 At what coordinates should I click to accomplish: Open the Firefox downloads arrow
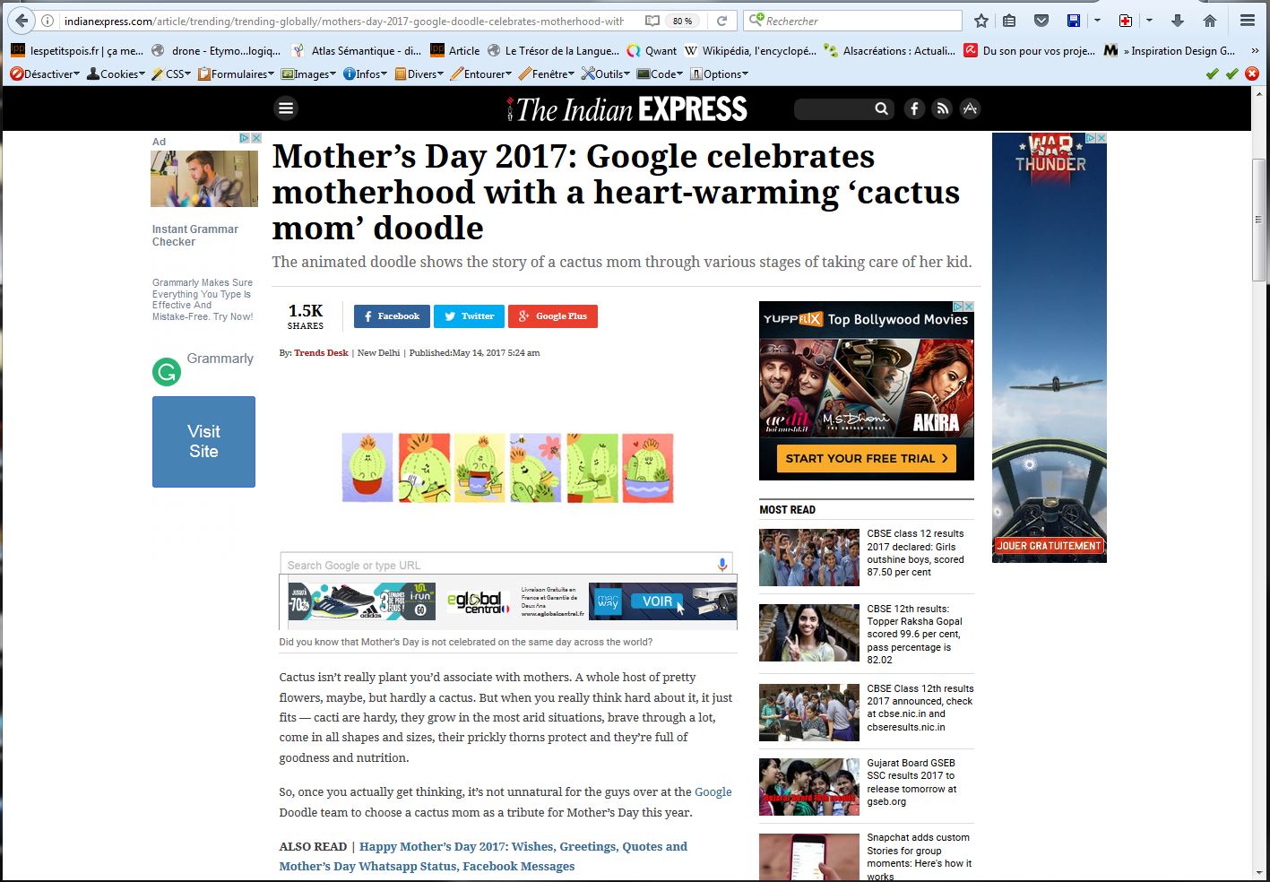(1178, 21)
